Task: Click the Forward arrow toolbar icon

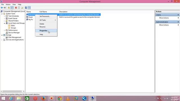Action: pos(5,8)
